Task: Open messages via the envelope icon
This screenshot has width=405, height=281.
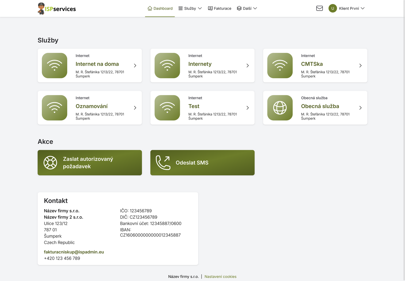Action: pyautogui.click(x=319, y=8)
